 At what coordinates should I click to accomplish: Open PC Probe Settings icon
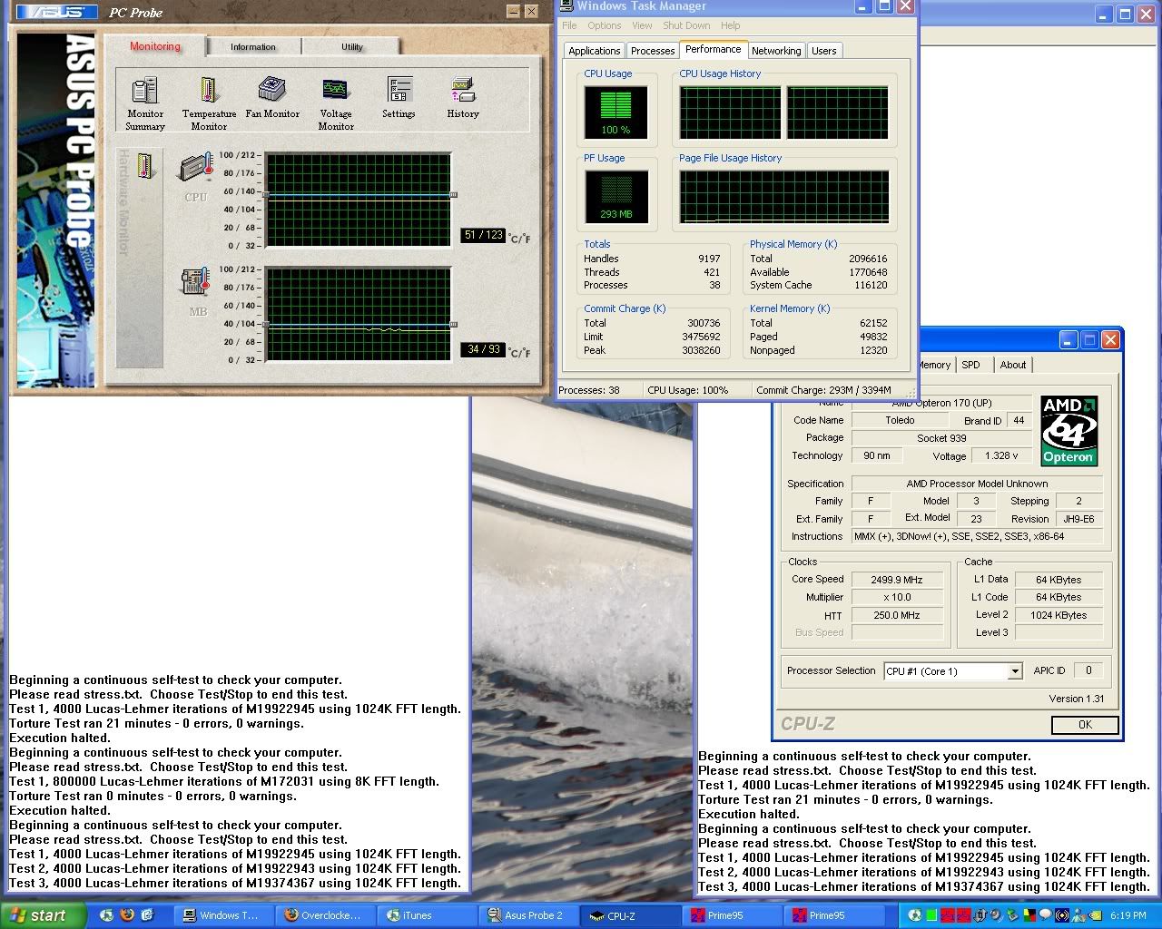tap(399, 98)
